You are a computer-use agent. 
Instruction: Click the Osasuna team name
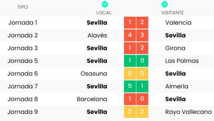tap(94, 74)
